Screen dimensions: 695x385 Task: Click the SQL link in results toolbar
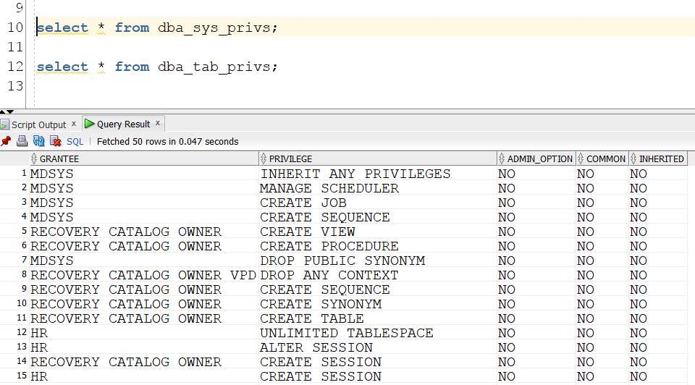[x=75, y=142]
